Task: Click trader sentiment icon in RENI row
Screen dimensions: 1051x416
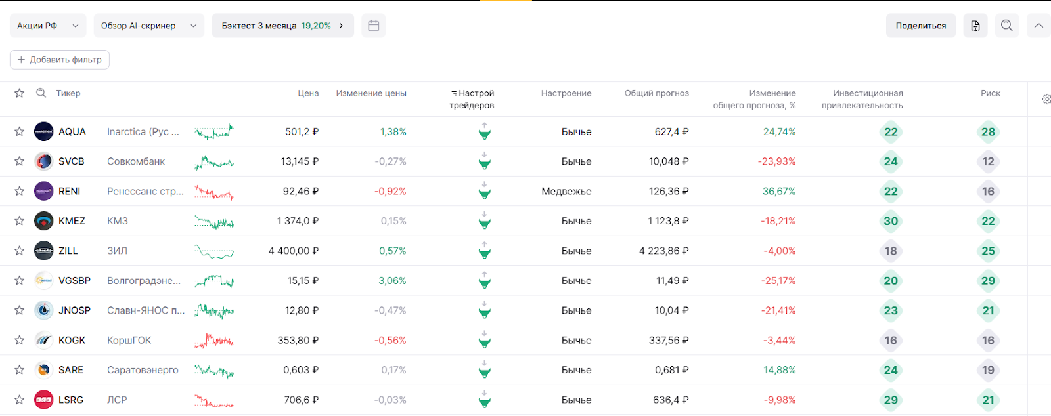Action: coord(484,191)
